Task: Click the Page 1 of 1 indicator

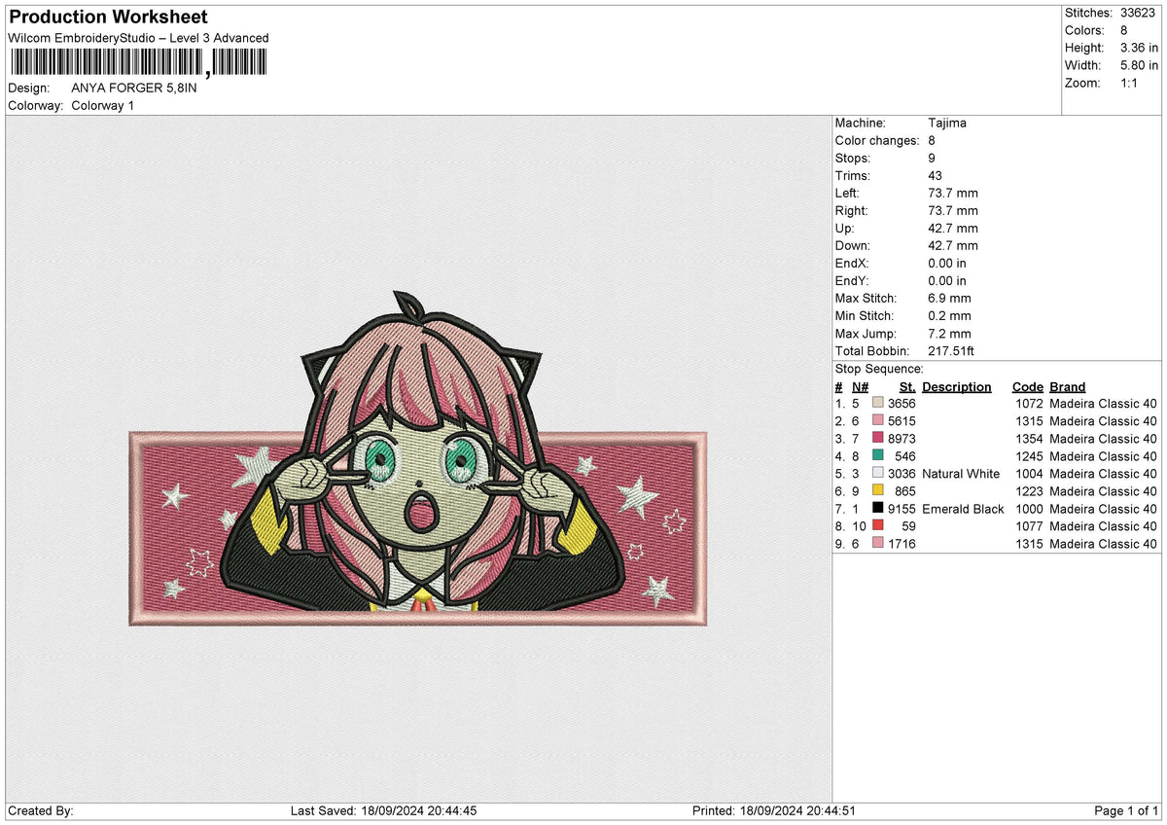Action: pos(1126,810)
